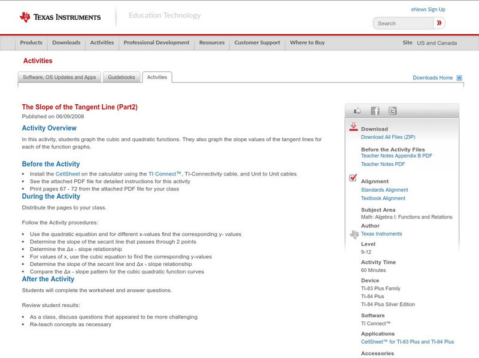479x358 pixels.
Task: Open the Standards Alignment link
Action: (x=384, y=190)
